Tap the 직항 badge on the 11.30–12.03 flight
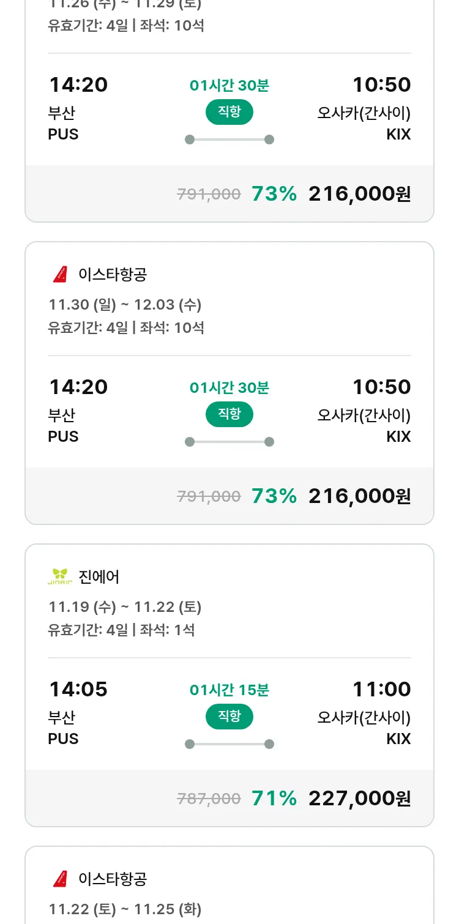 [229, 414]
